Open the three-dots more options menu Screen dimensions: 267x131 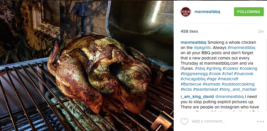[260, 121]
